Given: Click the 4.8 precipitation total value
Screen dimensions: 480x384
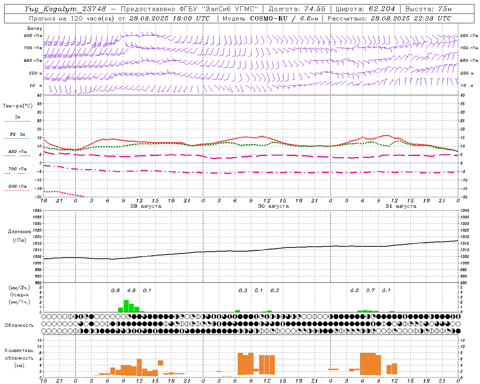Looking at the screenshot, I should pyautogui.click(x=131, y=291).
